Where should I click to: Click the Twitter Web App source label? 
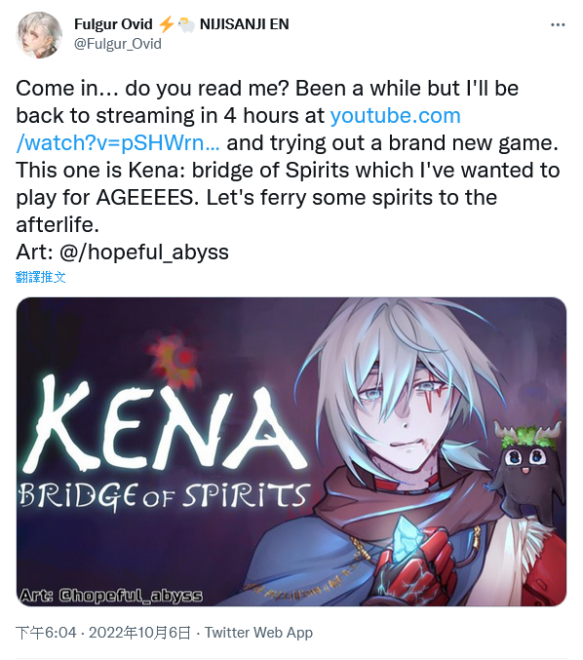point(259,633)
